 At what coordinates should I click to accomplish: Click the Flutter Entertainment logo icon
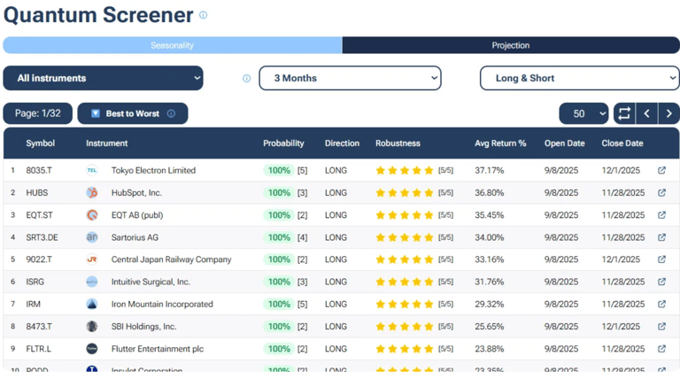[92, 349]
